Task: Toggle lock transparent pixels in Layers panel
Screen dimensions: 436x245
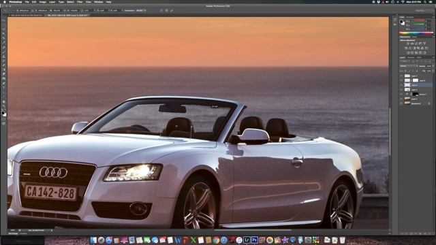Action: [x=406, y=71]
